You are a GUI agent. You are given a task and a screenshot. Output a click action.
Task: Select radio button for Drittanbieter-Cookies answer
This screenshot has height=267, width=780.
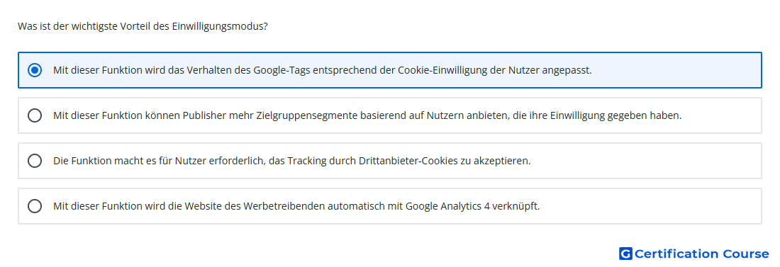tap(35, 161)
